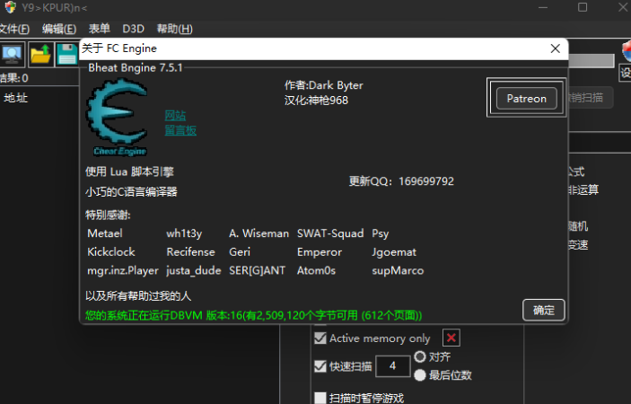The image size is (631, 404).
Task: Confirm with the 确定 button
Action: tap(544, 310)
